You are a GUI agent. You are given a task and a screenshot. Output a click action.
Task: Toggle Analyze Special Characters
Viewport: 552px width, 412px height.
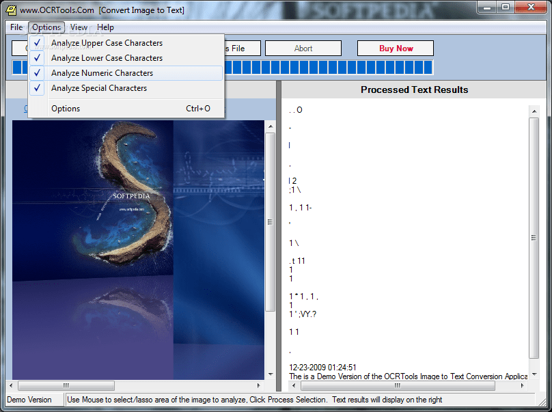click(126, 88)
